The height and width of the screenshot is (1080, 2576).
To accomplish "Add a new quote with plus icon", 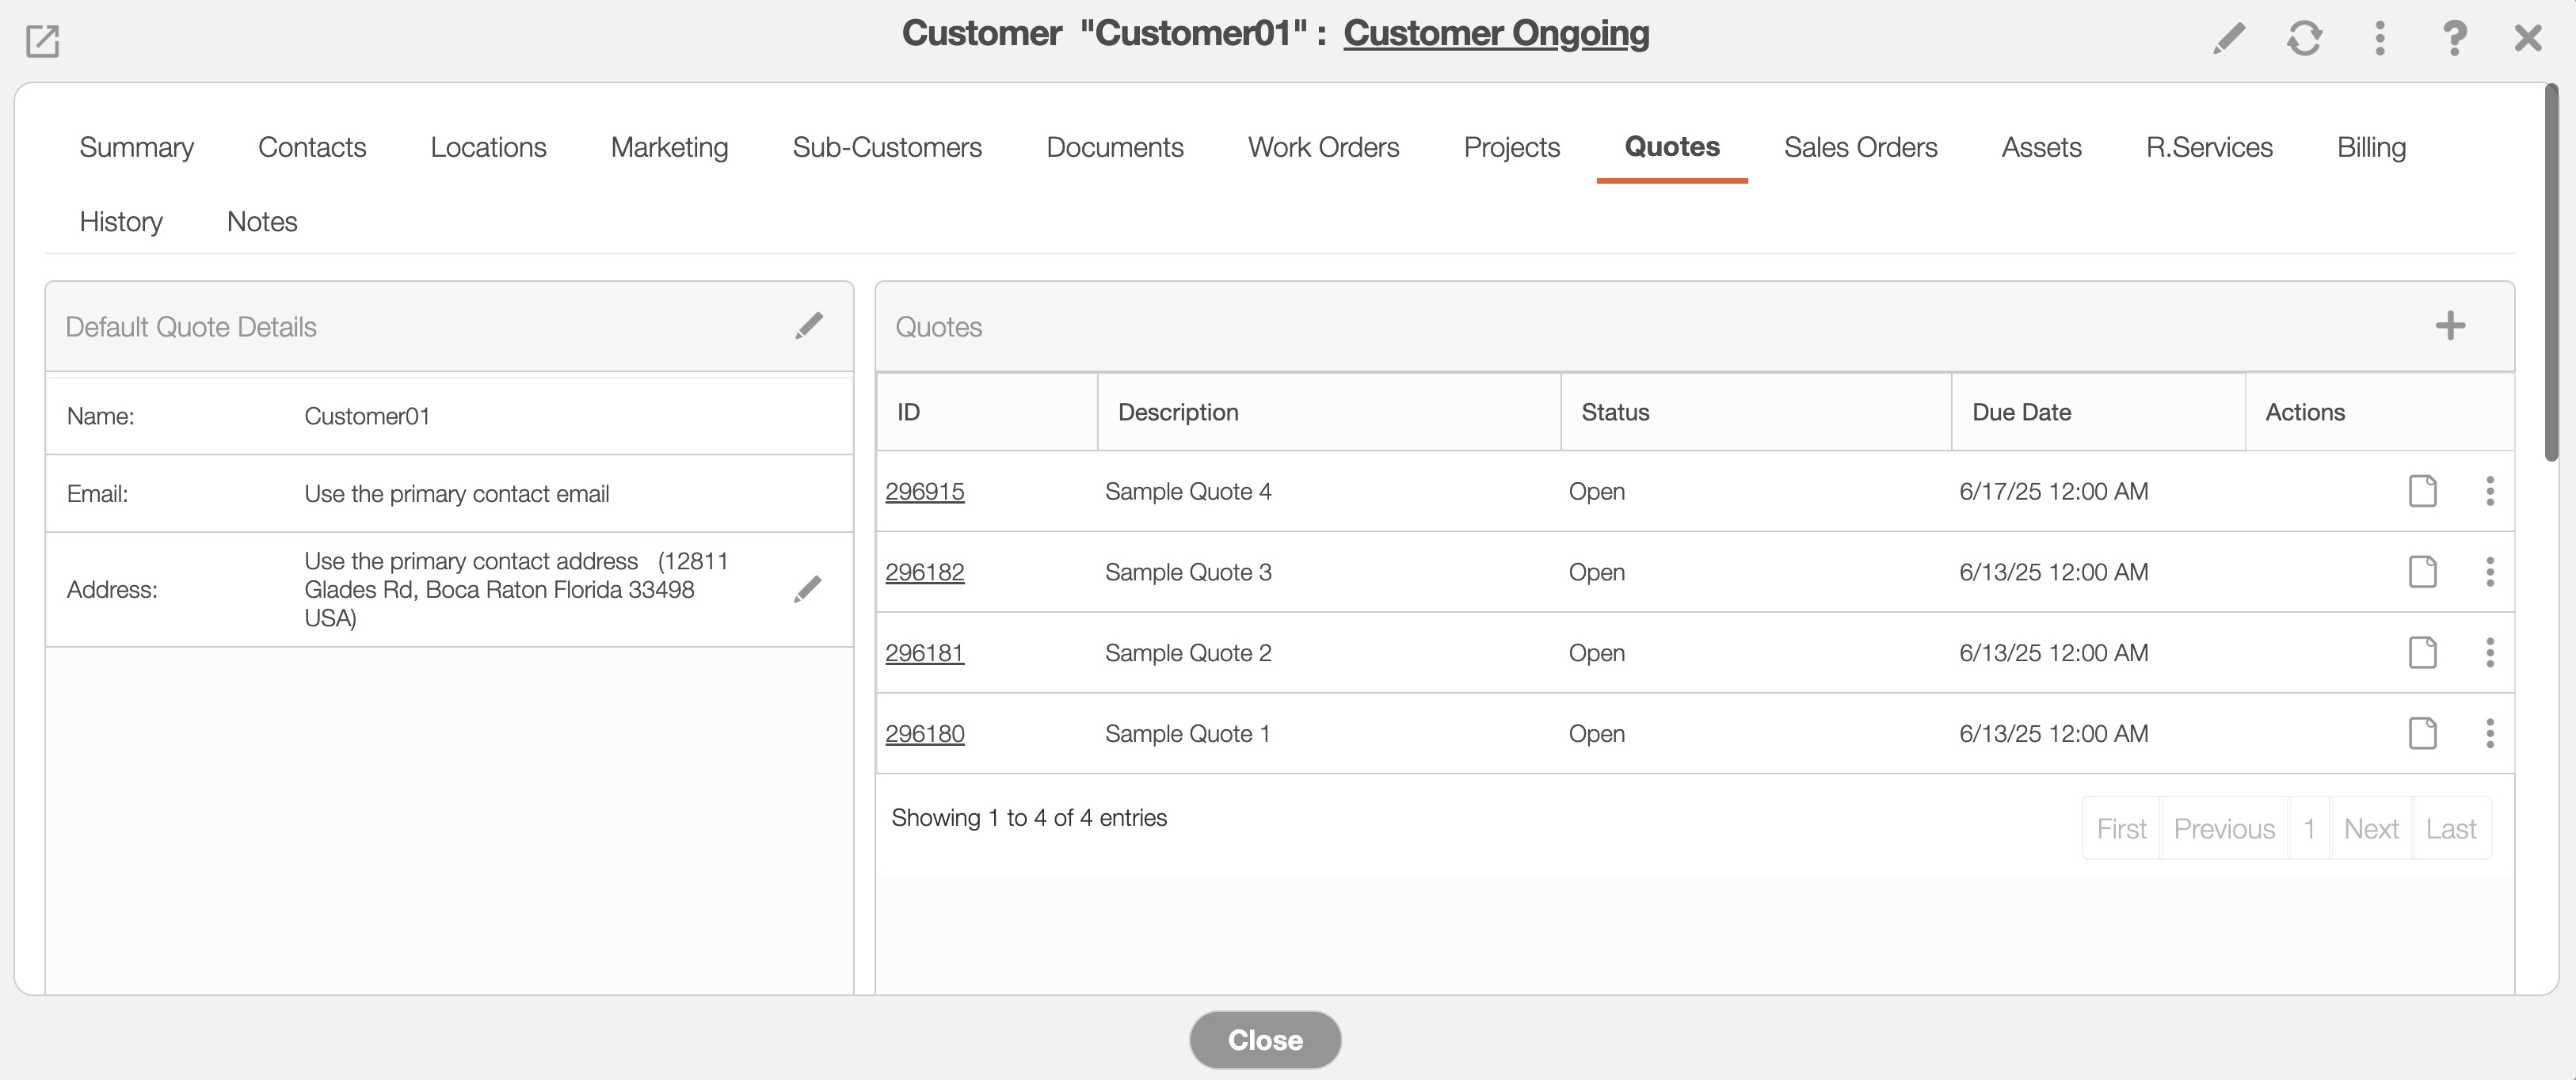I will [x=2450, y=326].
